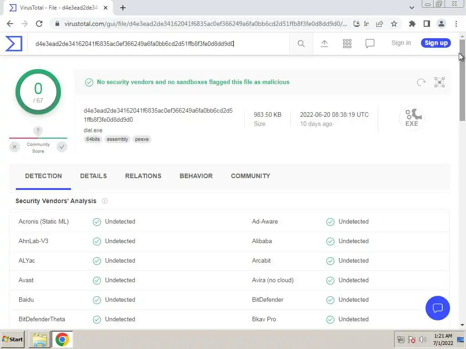Click the install app icon in address bar
Viewport: 466px width, 349px height.
(356, 24)
